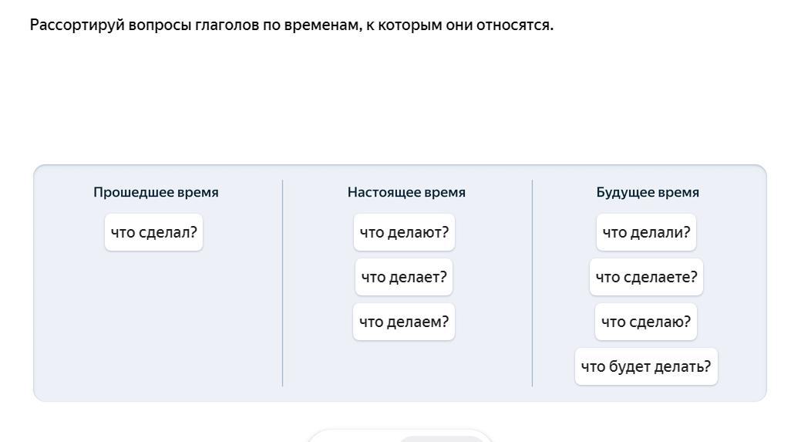811x442 pixels.
Task: Click the «что сделаю?» card
Action: 646,322
